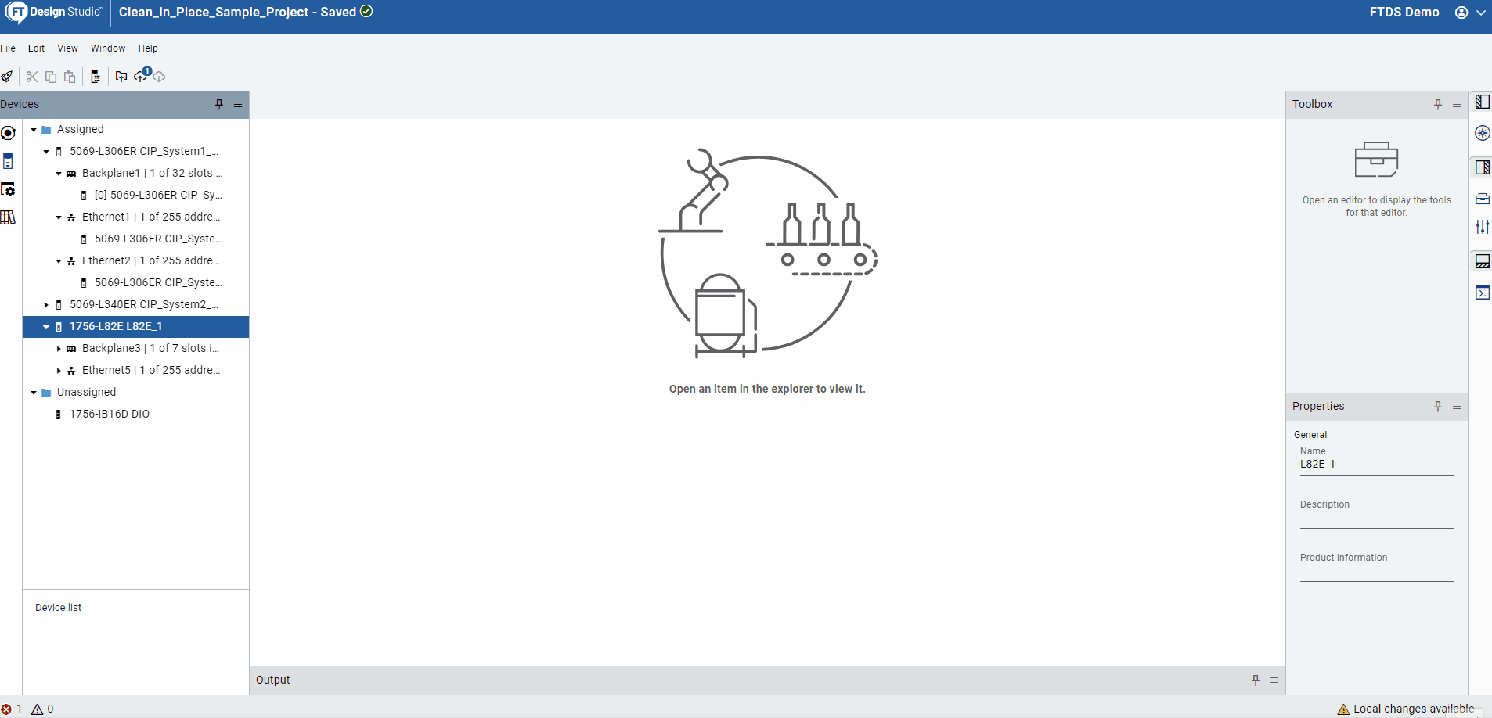The image size is (1492, 718).
Task: Toggle the pin on Toolbox panel
Action: [x=1438, y=104]
